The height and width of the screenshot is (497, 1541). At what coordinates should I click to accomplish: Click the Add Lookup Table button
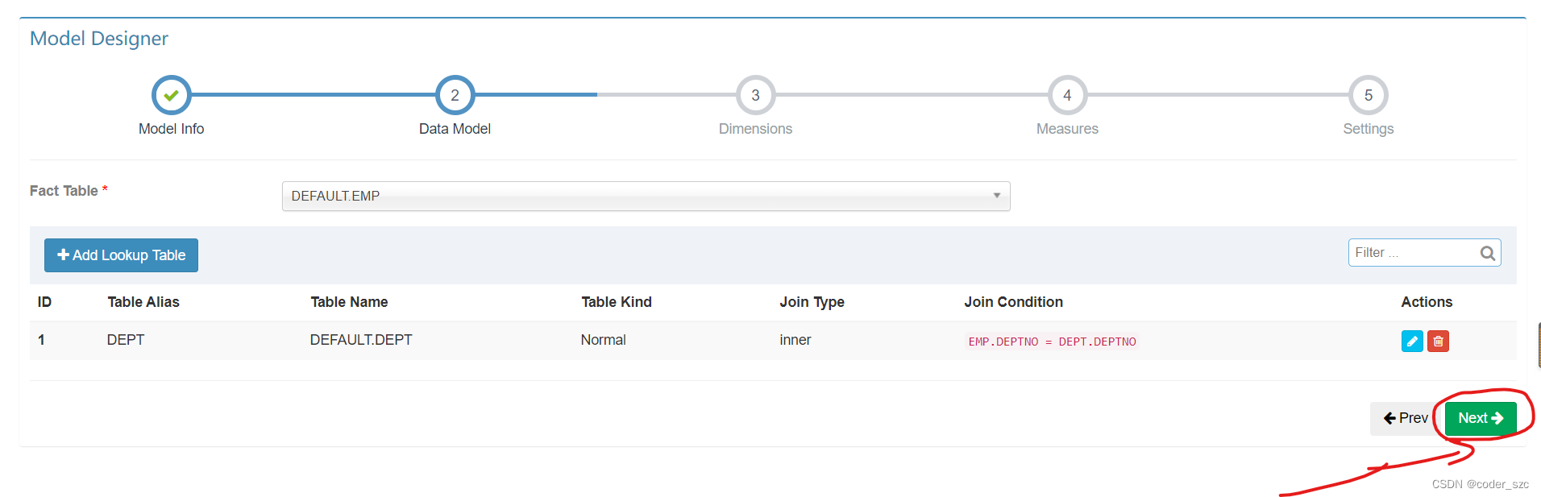coord(121,255)
